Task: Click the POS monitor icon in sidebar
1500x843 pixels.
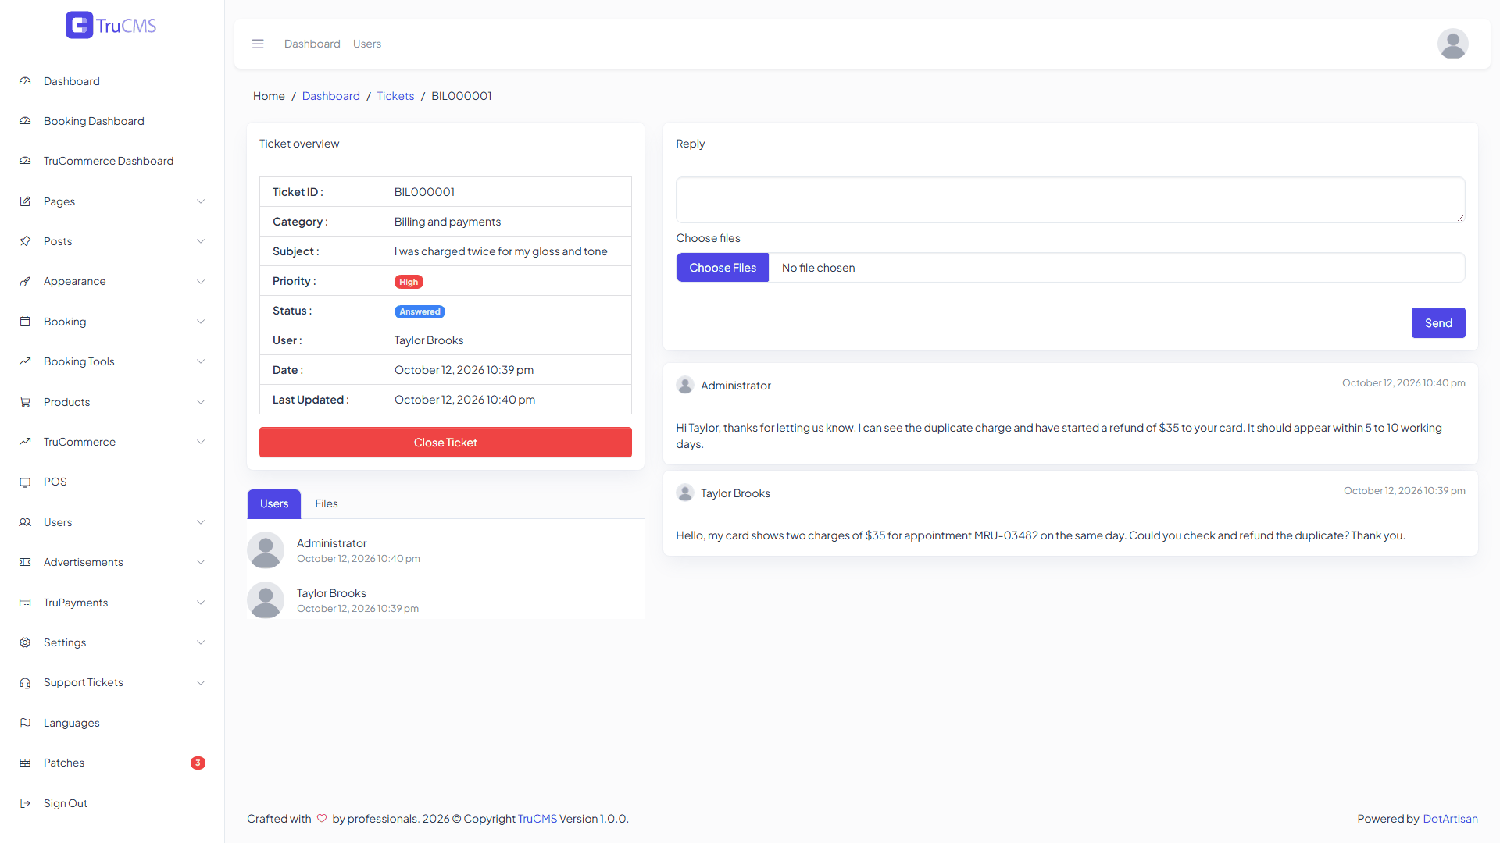Action: 25,482
